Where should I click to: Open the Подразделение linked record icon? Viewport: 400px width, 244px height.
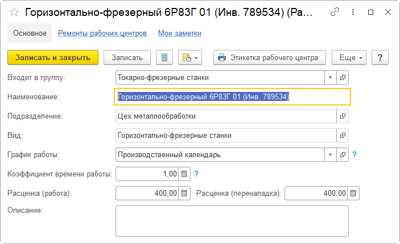343,116
